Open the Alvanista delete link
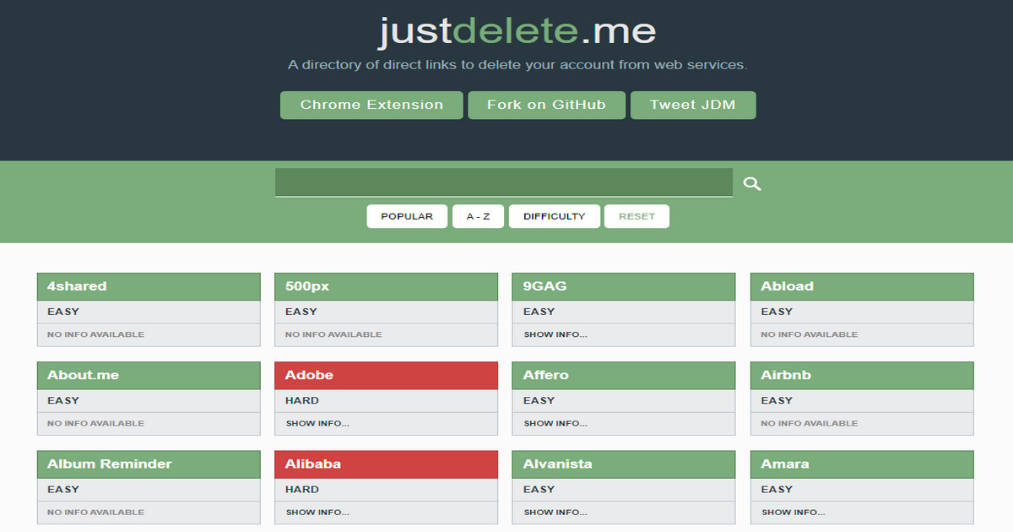The width and height of the screenshot is (1013, 532). (624, 464)
